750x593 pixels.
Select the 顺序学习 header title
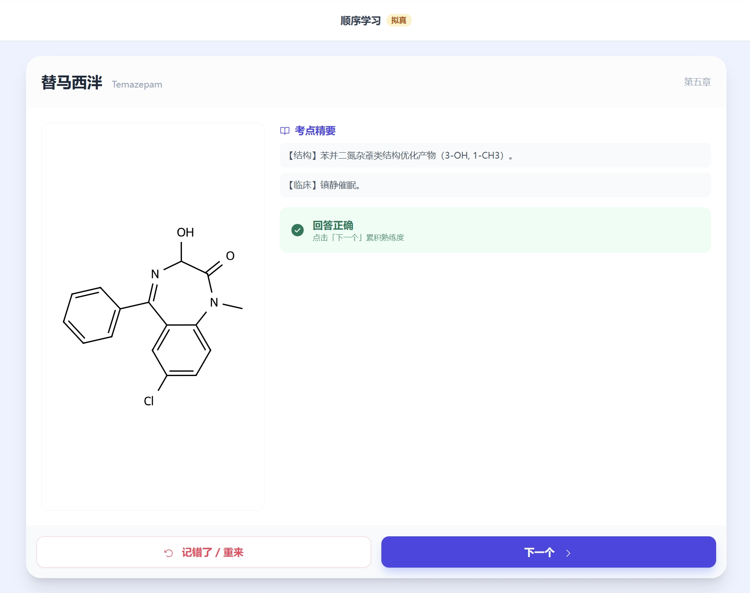pos(360,20)
